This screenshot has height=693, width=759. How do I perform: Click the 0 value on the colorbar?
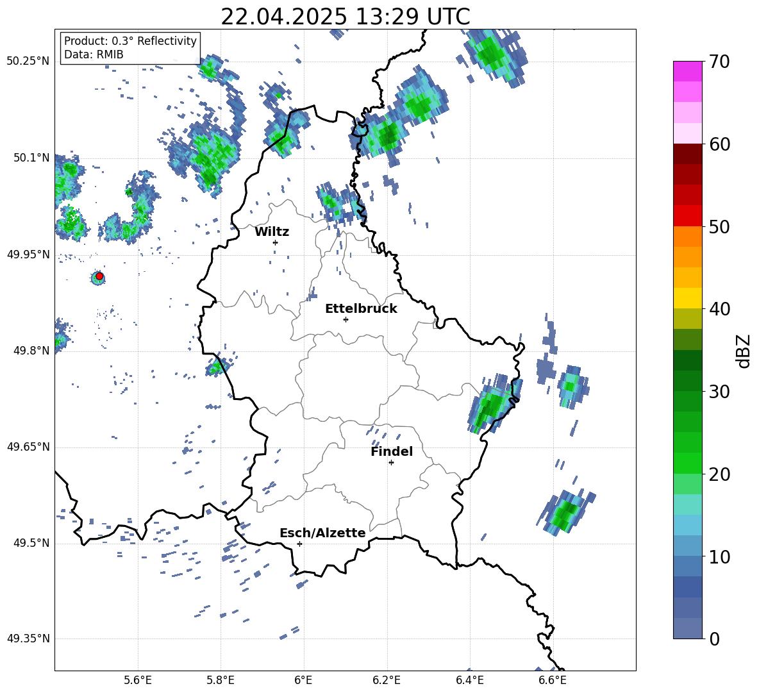coord(713,639)
